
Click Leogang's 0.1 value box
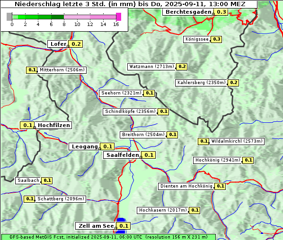(x=107, y=146)
